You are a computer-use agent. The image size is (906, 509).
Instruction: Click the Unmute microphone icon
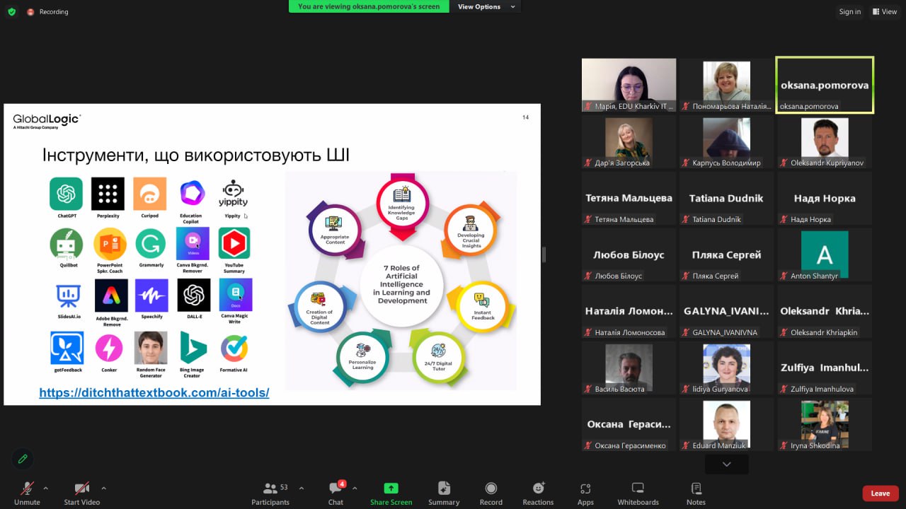27,488
